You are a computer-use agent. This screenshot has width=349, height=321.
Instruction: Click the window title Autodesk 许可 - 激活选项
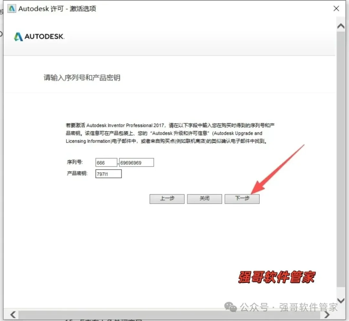click(x=57, y=9)
